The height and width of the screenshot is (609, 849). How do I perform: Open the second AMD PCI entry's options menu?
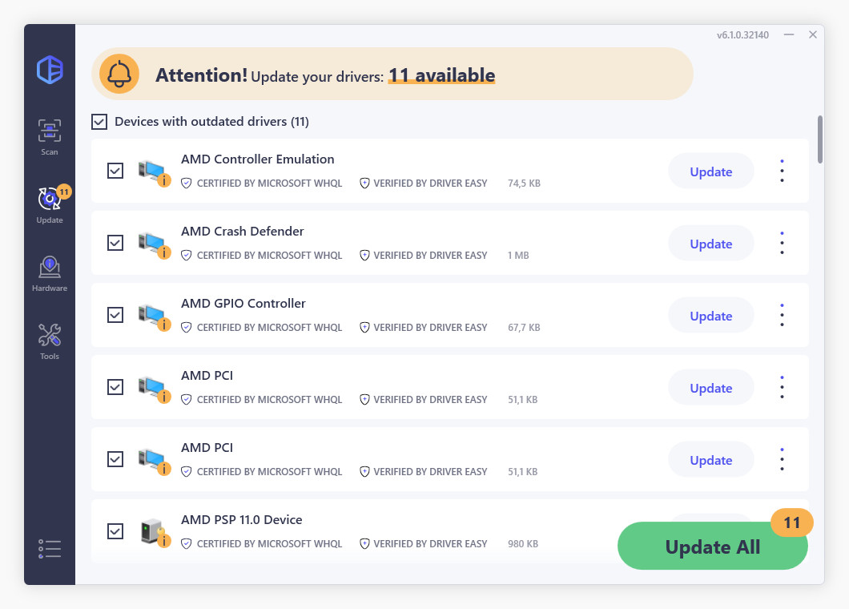click(782, 459)
